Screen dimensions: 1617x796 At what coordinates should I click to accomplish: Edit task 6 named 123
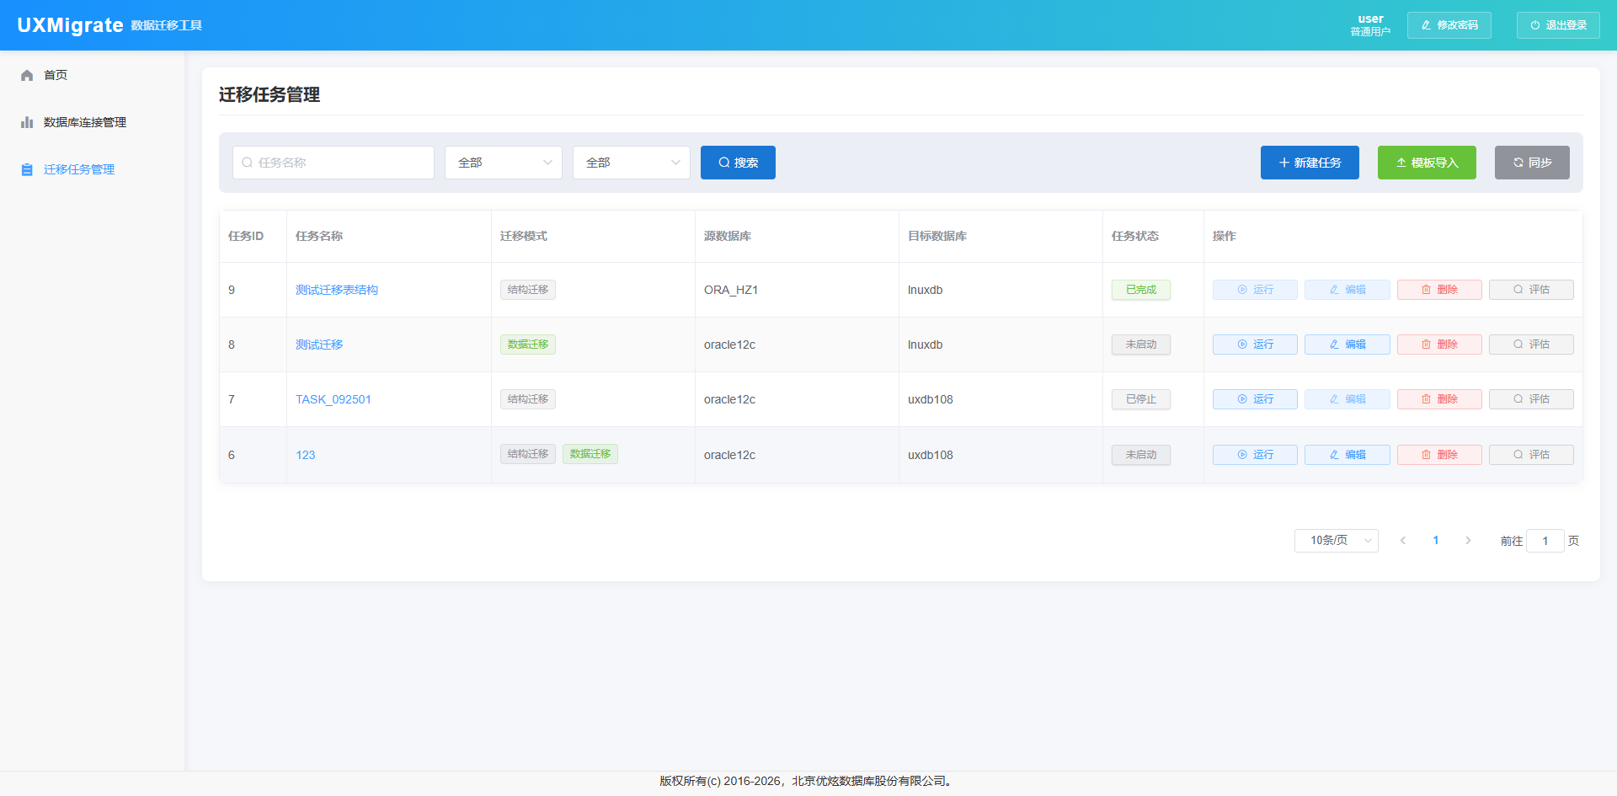tap(1347, 455)
